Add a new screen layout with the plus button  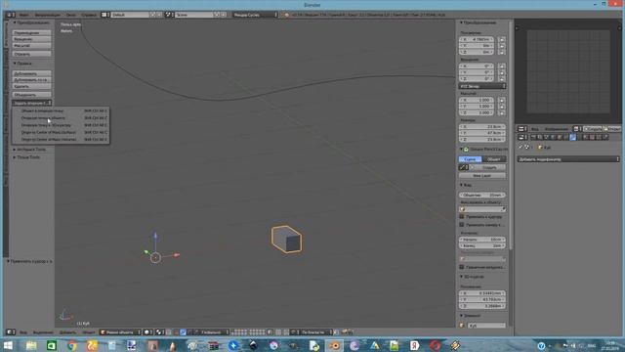point(152,15)
